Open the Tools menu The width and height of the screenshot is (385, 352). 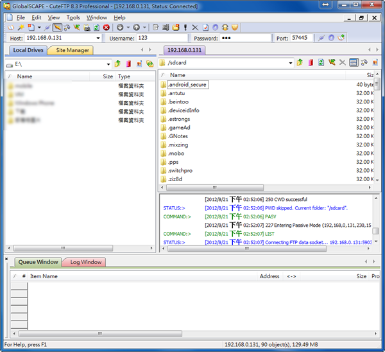point(73,17)
